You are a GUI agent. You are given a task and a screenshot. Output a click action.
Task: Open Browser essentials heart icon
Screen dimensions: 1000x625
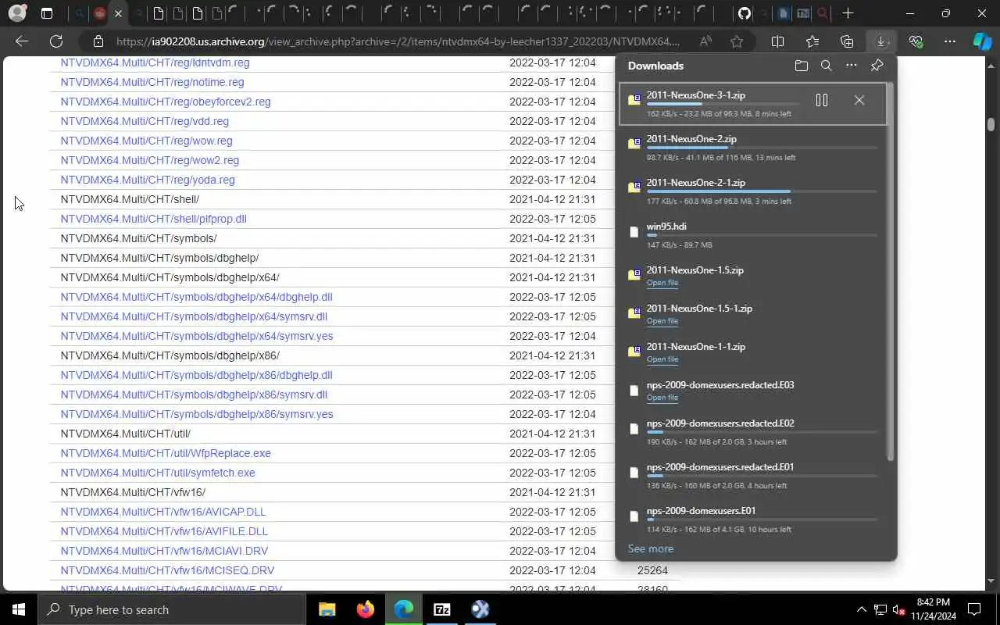coord(916,41)
